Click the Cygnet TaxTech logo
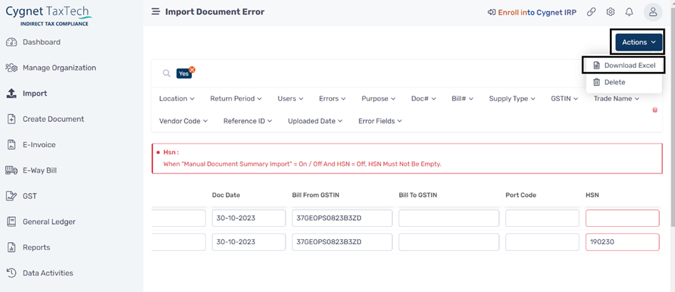This screenshot has height=292, width=675. [49, 15]
